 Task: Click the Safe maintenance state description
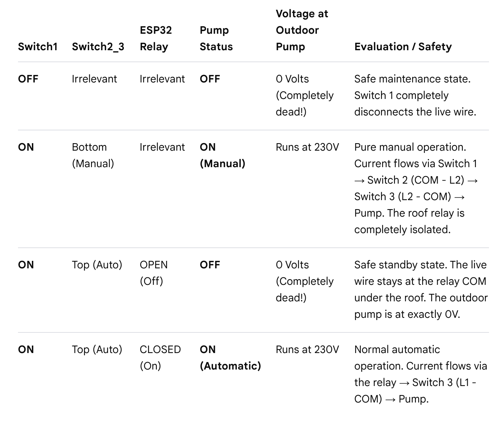coord(415,96)
